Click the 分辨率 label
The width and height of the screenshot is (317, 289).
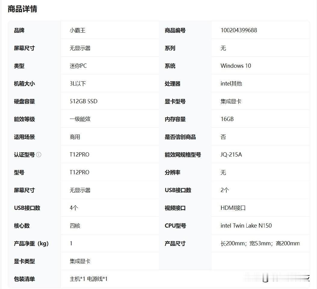(172, 172)
